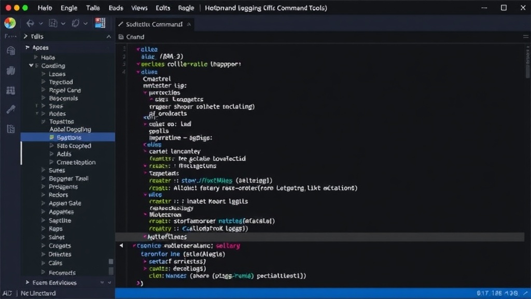Open the Bads menu
This screenshot has width=531, height=299.
point(116,8)
